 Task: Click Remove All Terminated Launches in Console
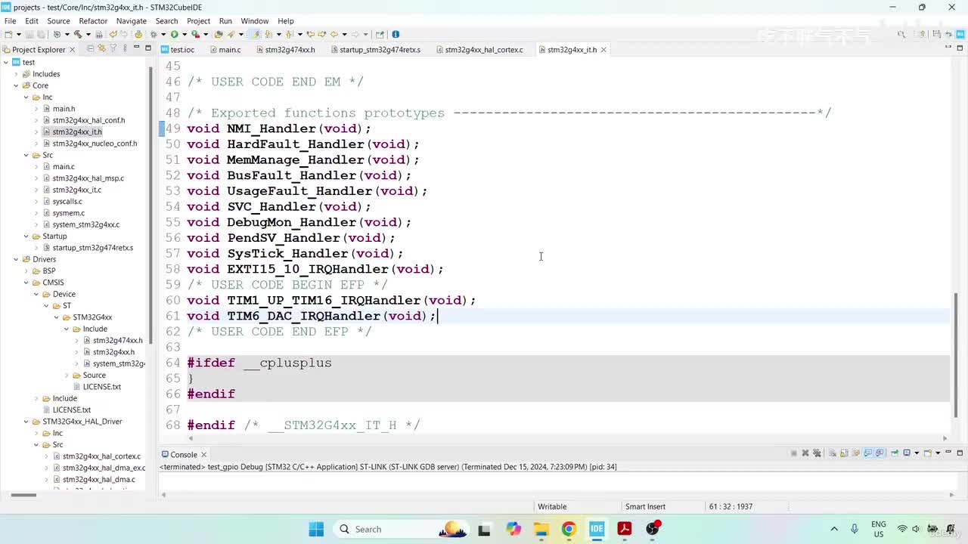(x=818, y=453)
